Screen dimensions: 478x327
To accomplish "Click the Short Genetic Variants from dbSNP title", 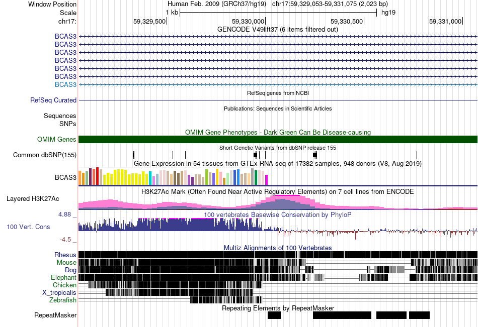I will click(x=278, y=148).
